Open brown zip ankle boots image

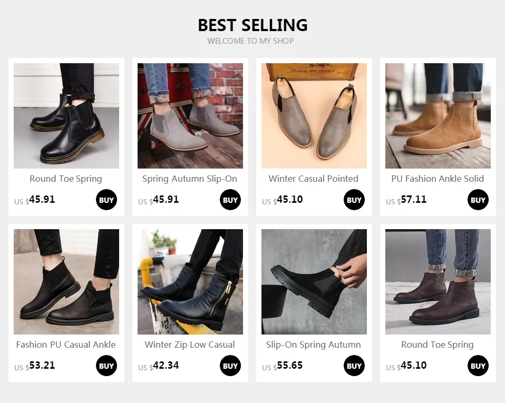438,282
